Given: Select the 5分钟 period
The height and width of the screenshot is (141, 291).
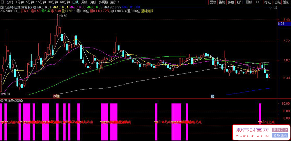Looking at the screenshot, I should point(30,2).
